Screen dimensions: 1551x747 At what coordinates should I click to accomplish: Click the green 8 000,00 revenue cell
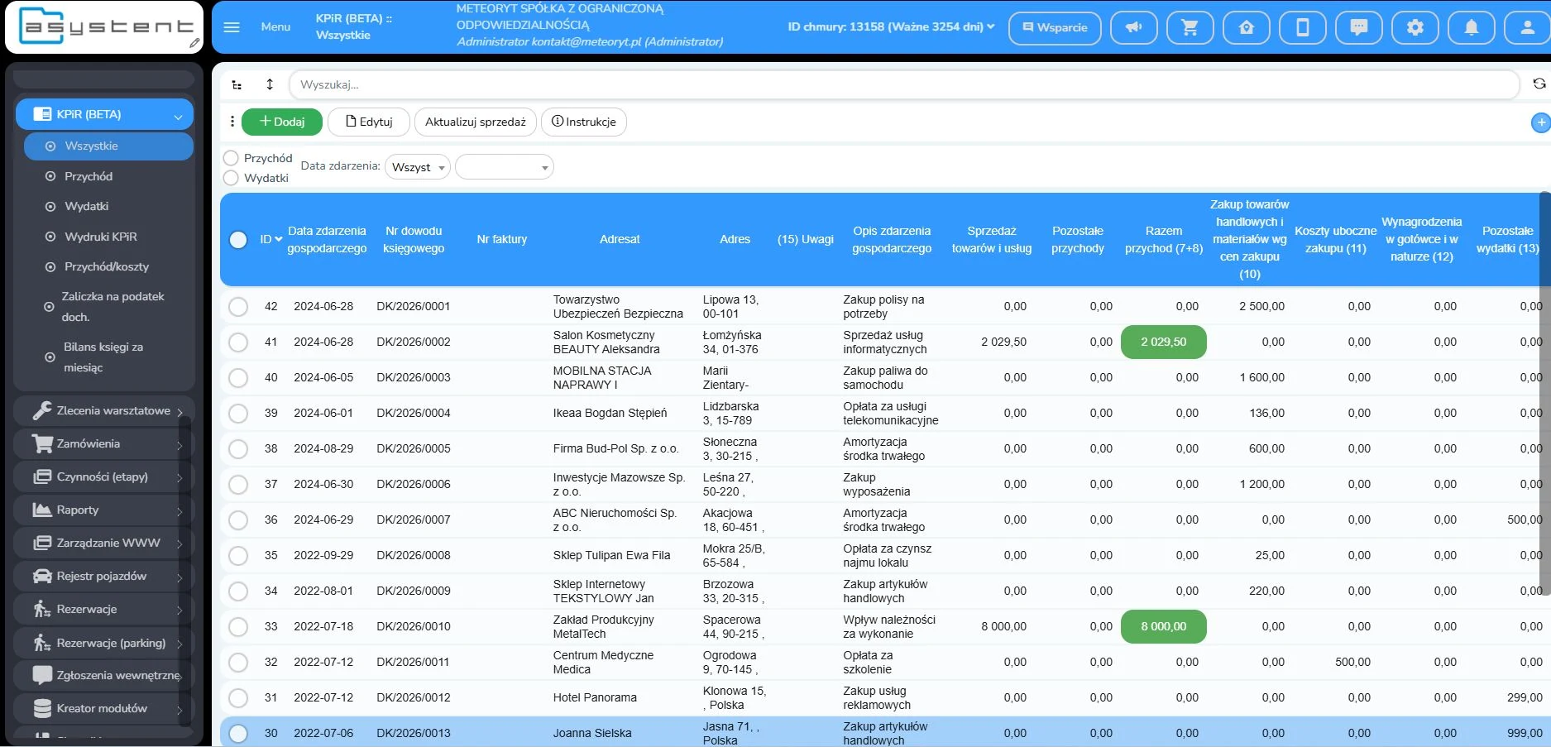(x=1163, y=626)
